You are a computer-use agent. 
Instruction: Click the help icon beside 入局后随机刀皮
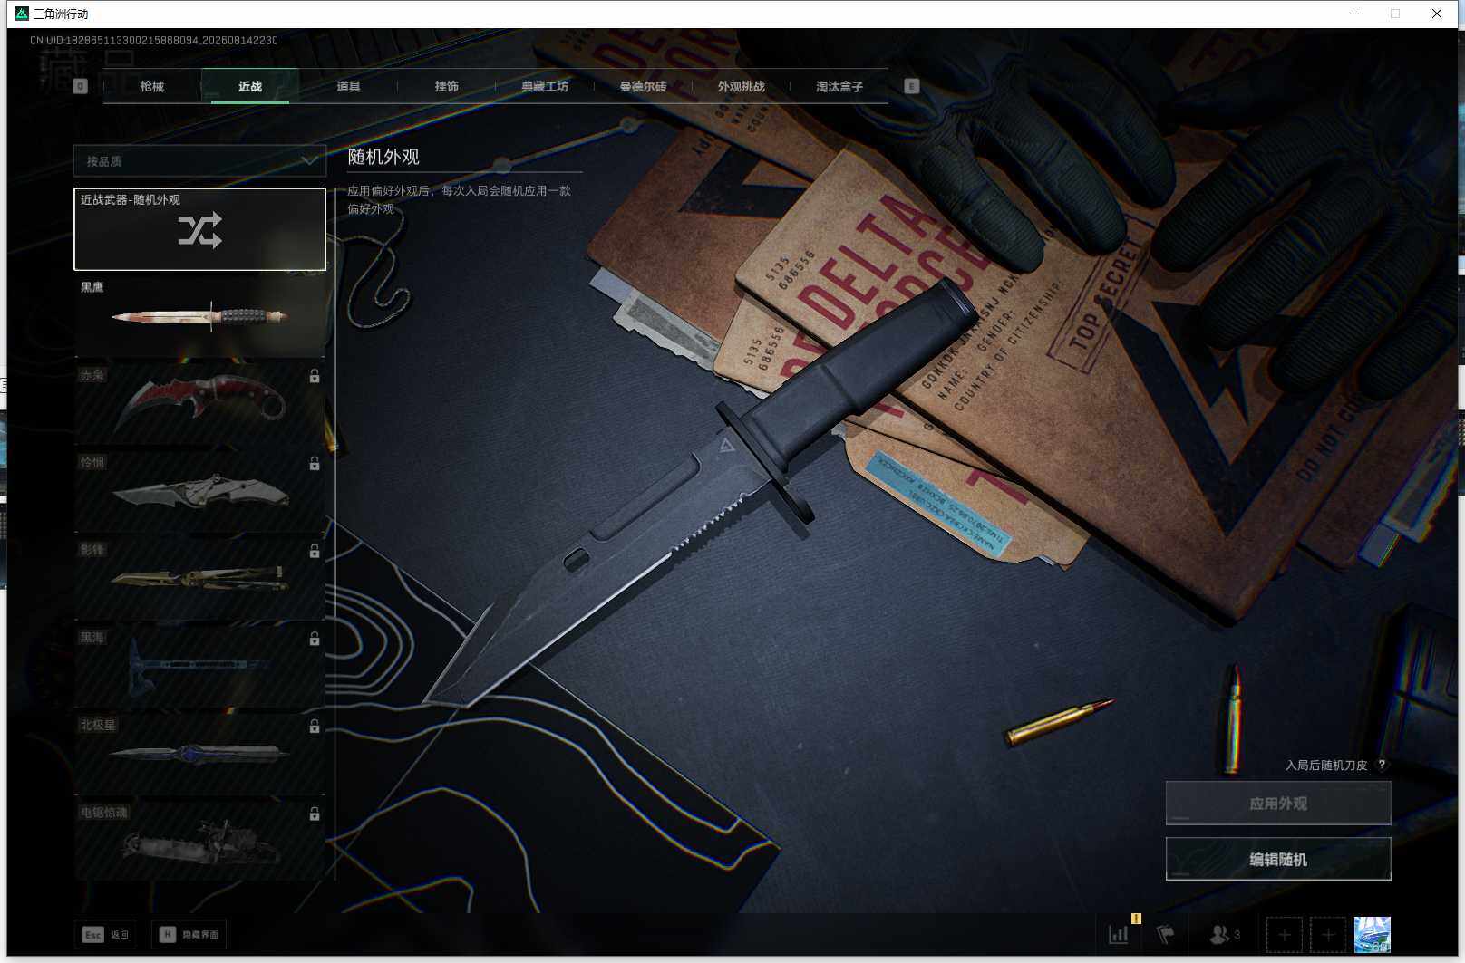coord(1382,765)
